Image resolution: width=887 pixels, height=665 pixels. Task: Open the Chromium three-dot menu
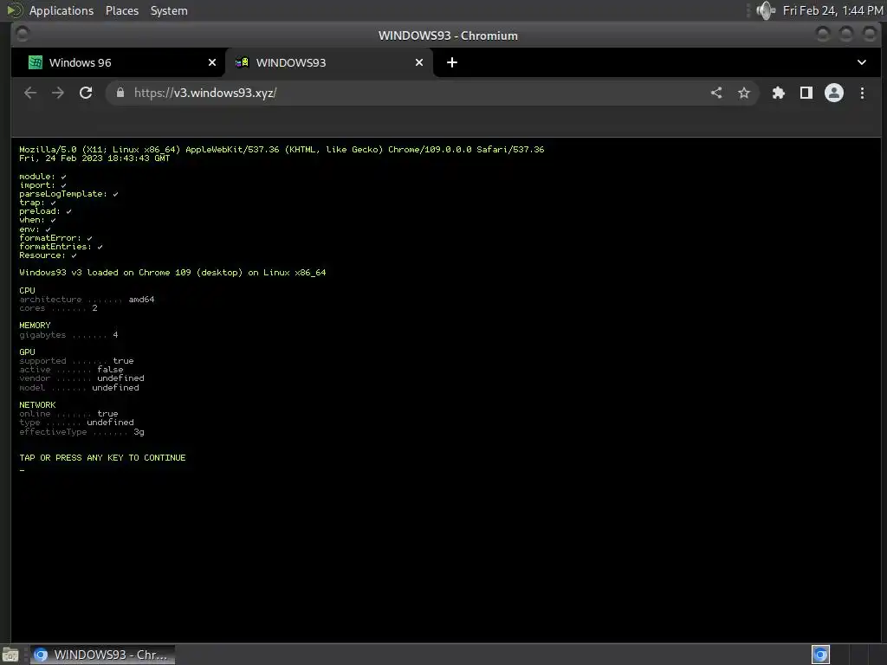pyautogui.click(x=862, y=93)
